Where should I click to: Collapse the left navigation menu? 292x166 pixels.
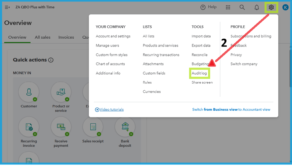click(x=7, y=7)
